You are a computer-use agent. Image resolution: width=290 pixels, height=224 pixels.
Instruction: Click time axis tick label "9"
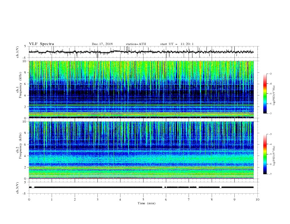pyautogui.click(x=234, y=199)
